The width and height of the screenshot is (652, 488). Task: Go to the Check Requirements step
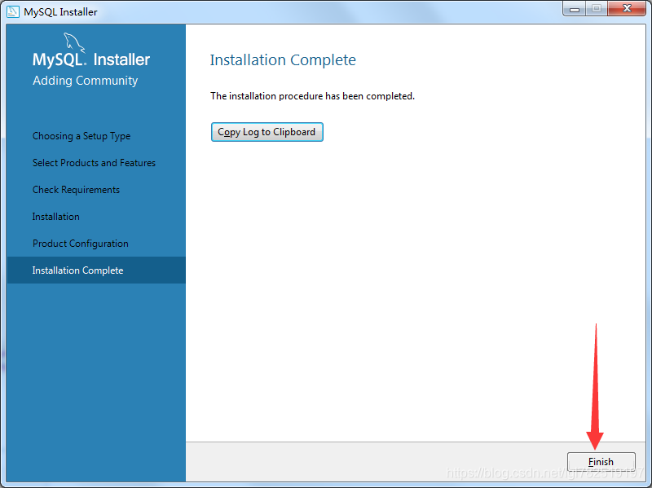[76, 190]
